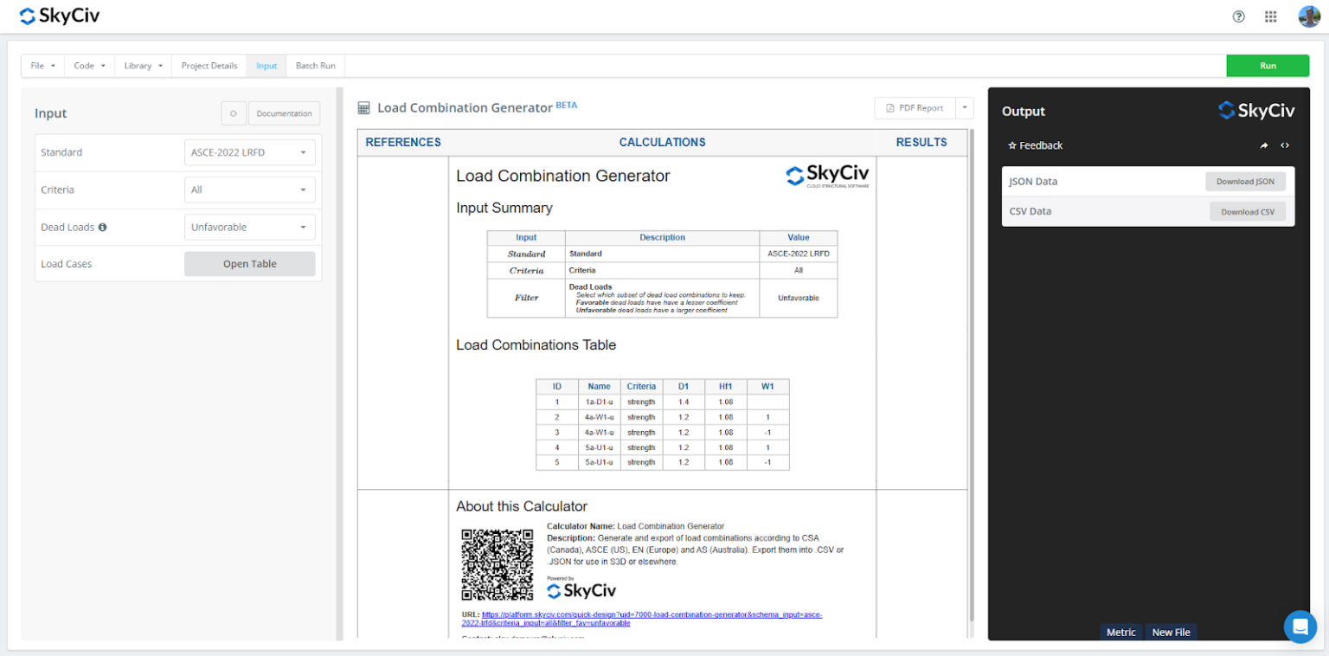
Task: Click the Dead Loads info icon
Action: coord(102,228)
